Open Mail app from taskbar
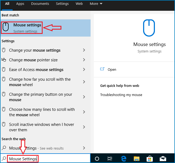175x163 pixels. coord(163,159)
